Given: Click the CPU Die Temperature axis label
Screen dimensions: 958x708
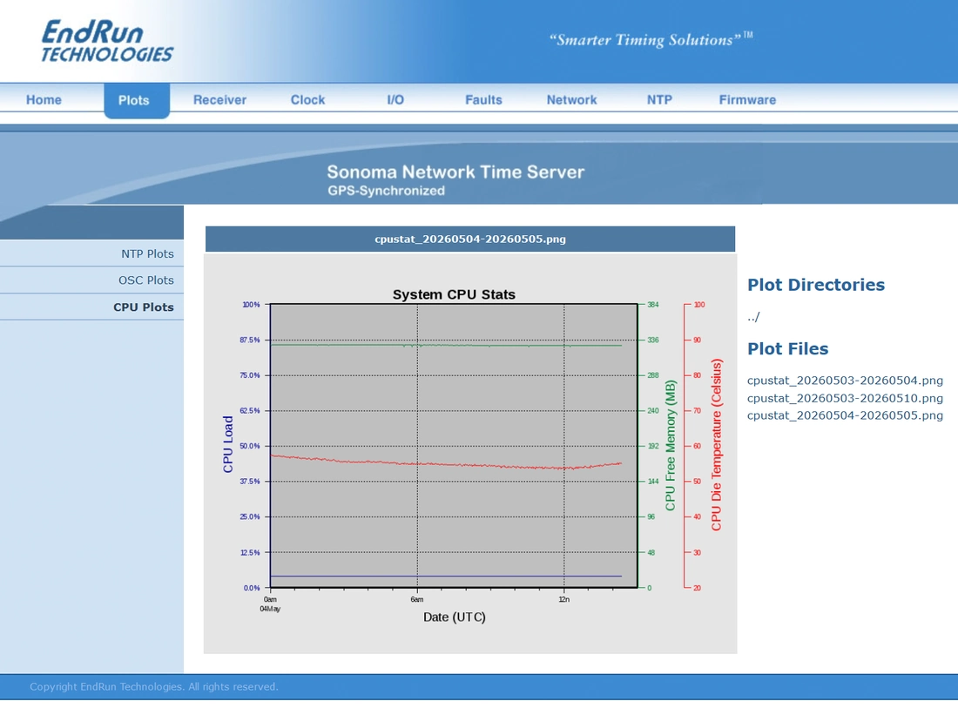Looking at the screenshot, I should tap(716, 445).
